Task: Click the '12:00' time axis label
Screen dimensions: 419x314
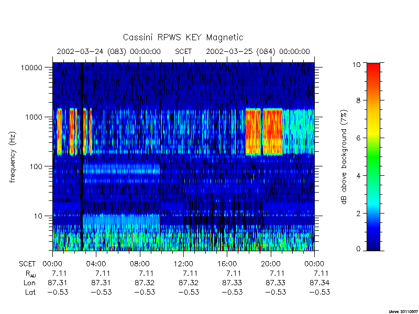Action: pyautogui.click(x=183, y=264)
